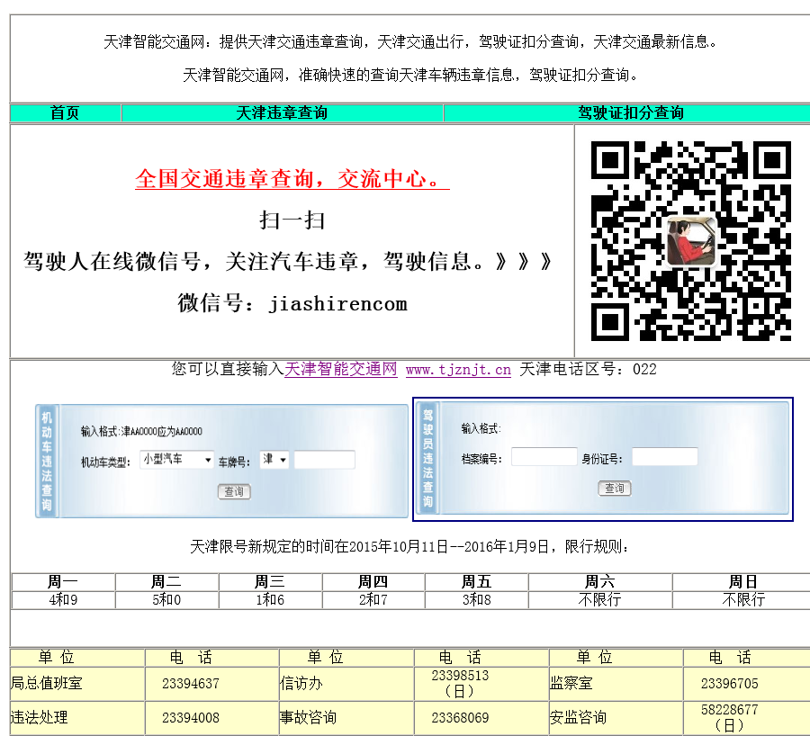810x736 pixels.
Task: Select 输入格式:津AA0000应为AA0000 hint text
Action: [x=141, y=431]
